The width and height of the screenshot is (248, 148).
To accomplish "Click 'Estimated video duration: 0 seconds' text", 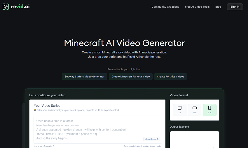I will 142,146.
